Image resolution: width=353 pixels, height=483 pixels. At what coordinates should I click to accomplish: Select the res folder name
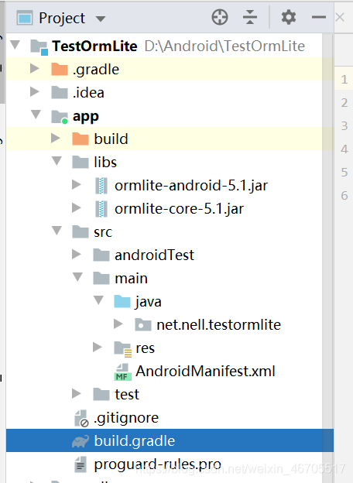tap(145, 348)
